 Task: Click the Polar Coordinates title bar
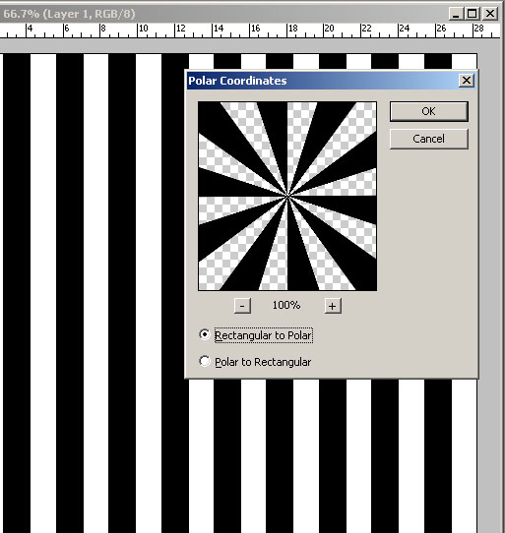323,81
